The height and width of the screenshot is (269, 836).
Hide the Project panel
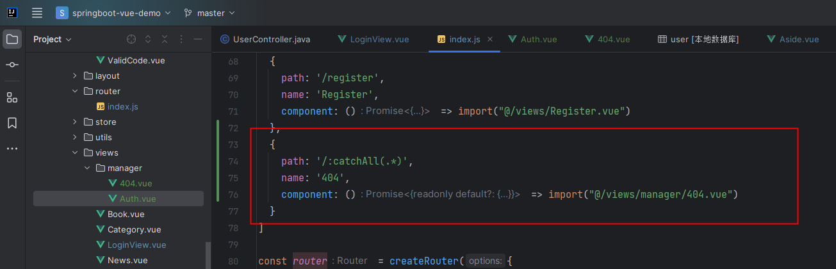point(198,39)
